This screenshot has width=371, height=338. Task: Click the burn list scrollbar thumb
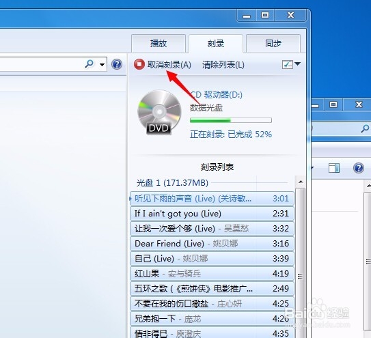[x=300, y=262]
